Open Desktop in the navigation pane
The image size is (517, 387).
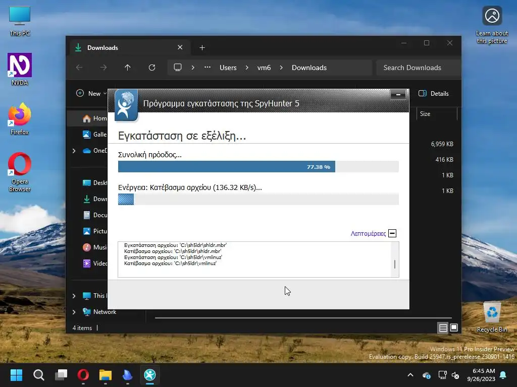[94, 182]
